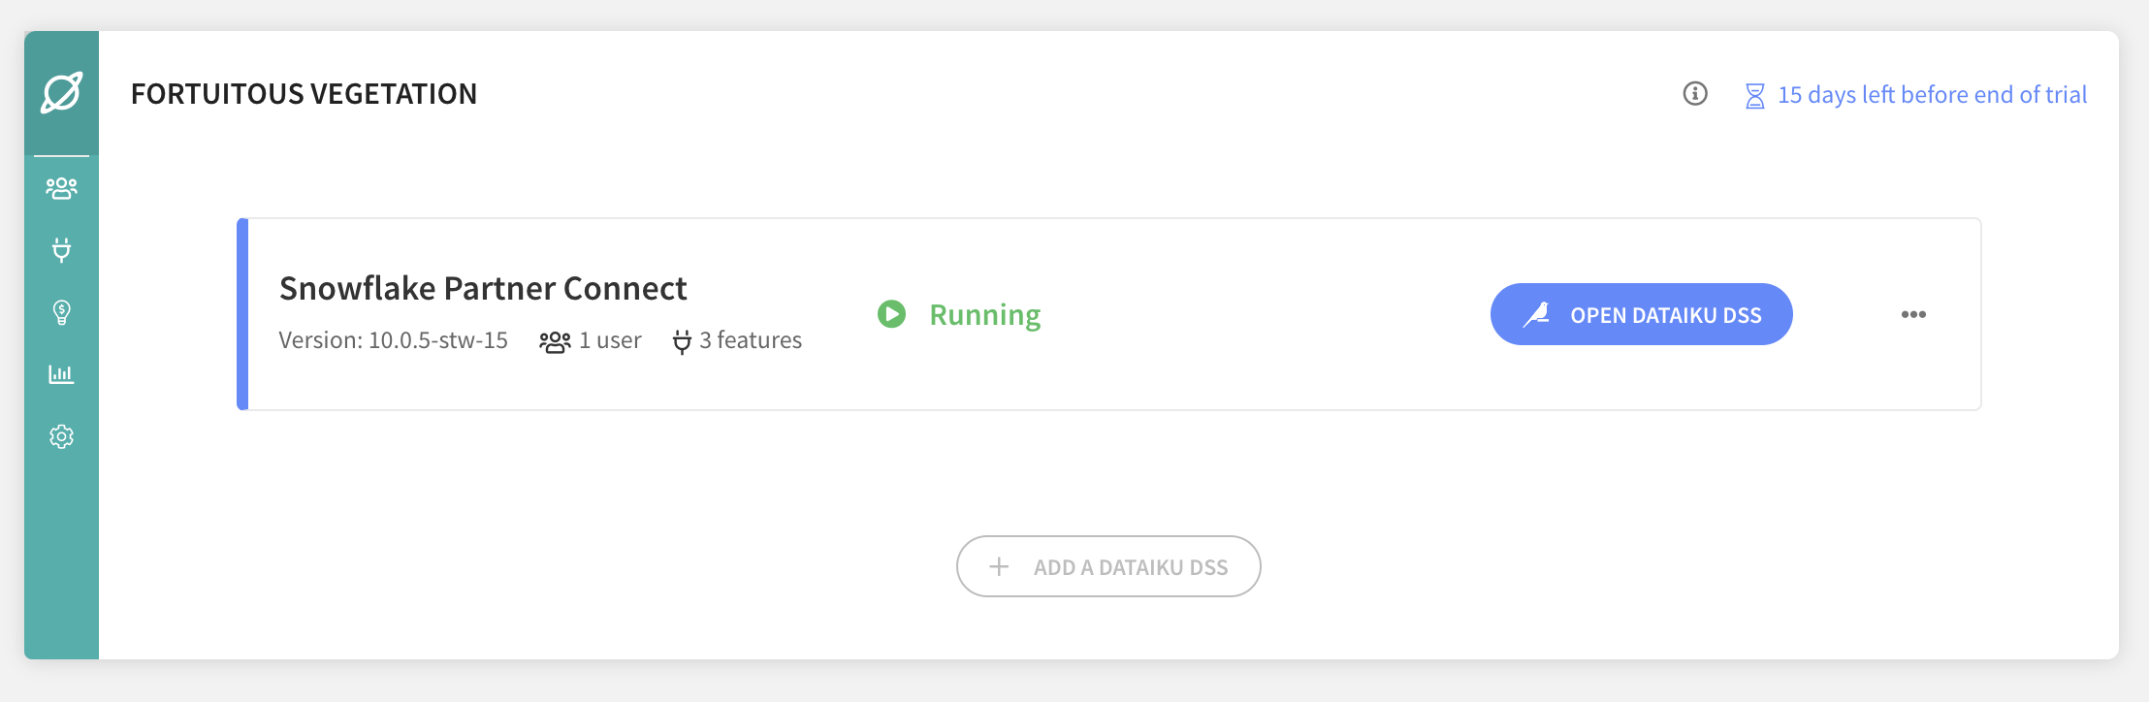Click Add a Dataiku DSS button
The image size is (2149, 702).
click(1108, 566)
